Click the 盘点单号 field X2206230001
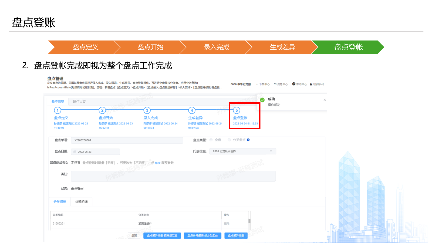432x243 pixels. point(127,140)
